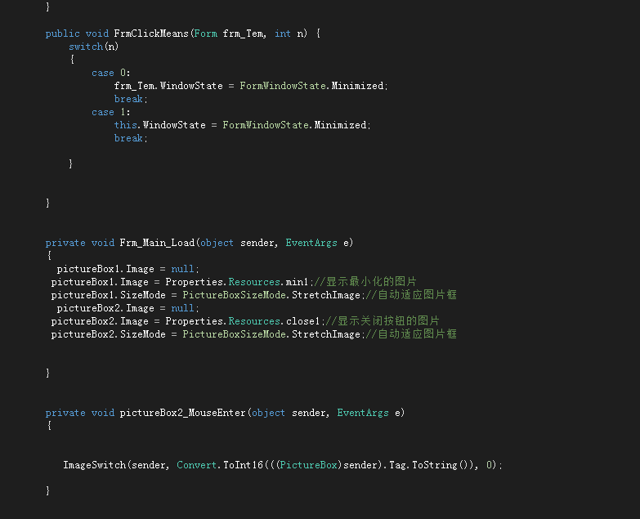Click the 显示关闭按钮的图片 comment
640x519 pixels.
click(x=383, y=321)
